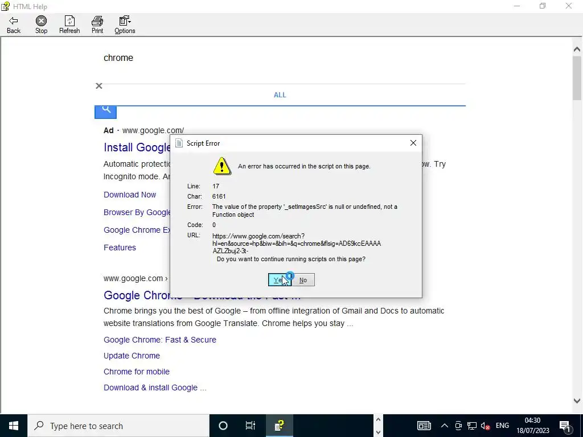Click the Script Error document icon
The width and height of the screenshot is (583, 437).
179,143
